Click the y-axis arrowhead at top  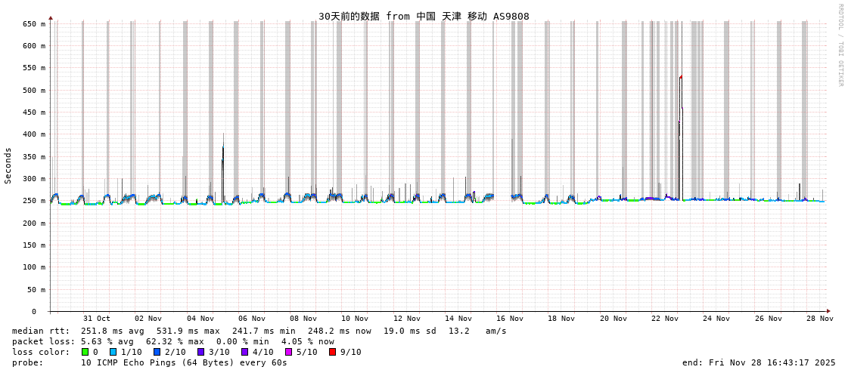pyautogui.click(x=51, y=17)
